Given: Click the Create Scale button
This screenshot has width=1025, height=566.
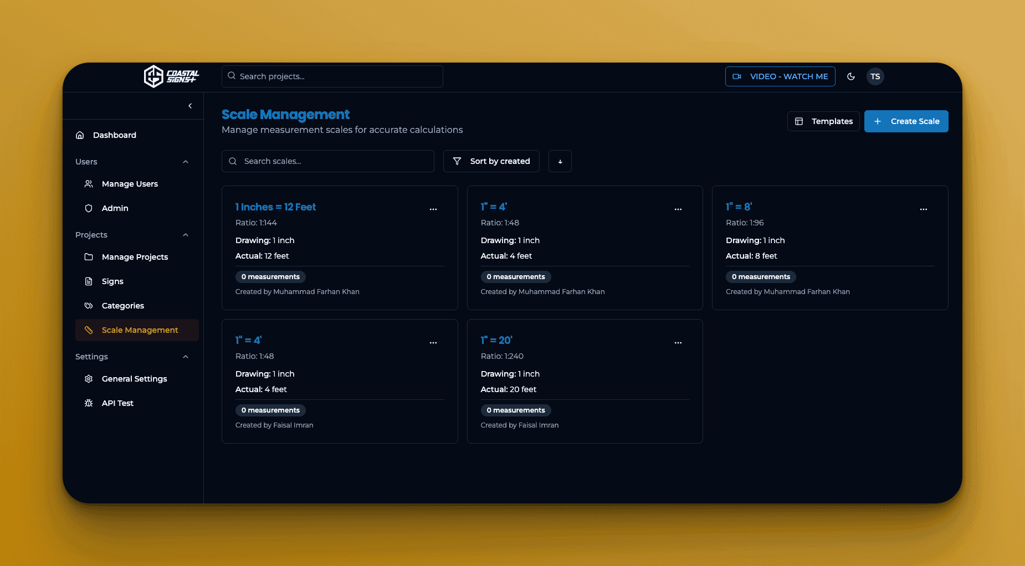Looking at the screenshot, I should 906,121.
